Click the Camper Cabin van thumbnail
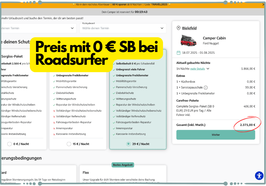Viewport: 266px width, 186px height. click(188, 40)
